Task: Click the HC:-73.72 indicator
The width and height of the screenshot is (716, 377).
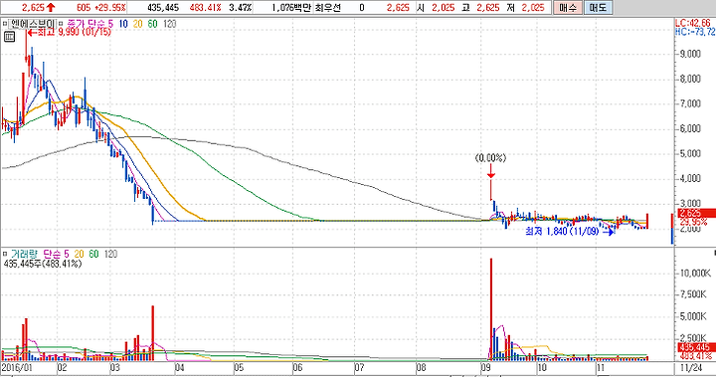Action: click(695, 32)
